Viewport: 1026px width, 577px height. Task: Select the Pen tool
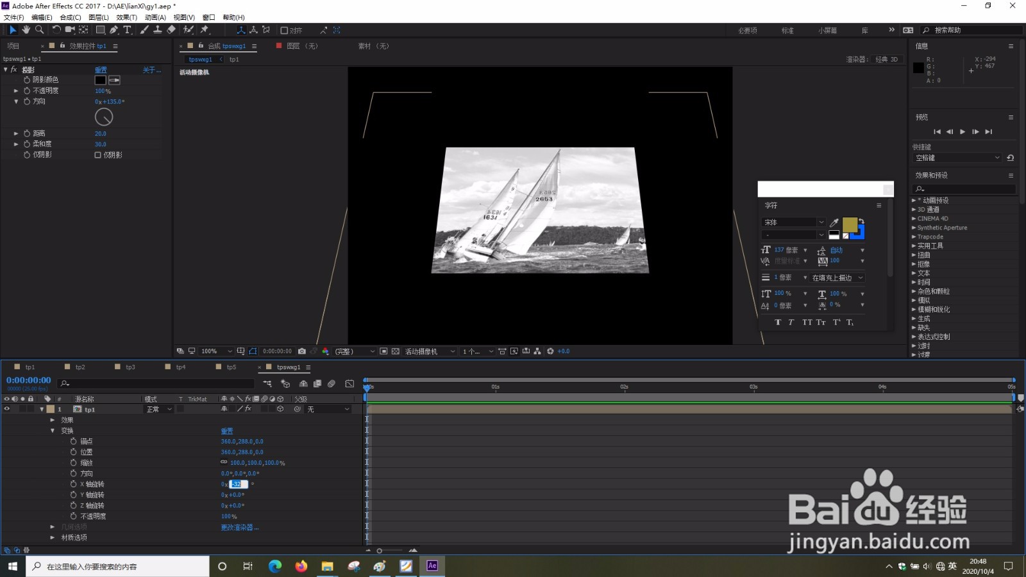point(114,30)
